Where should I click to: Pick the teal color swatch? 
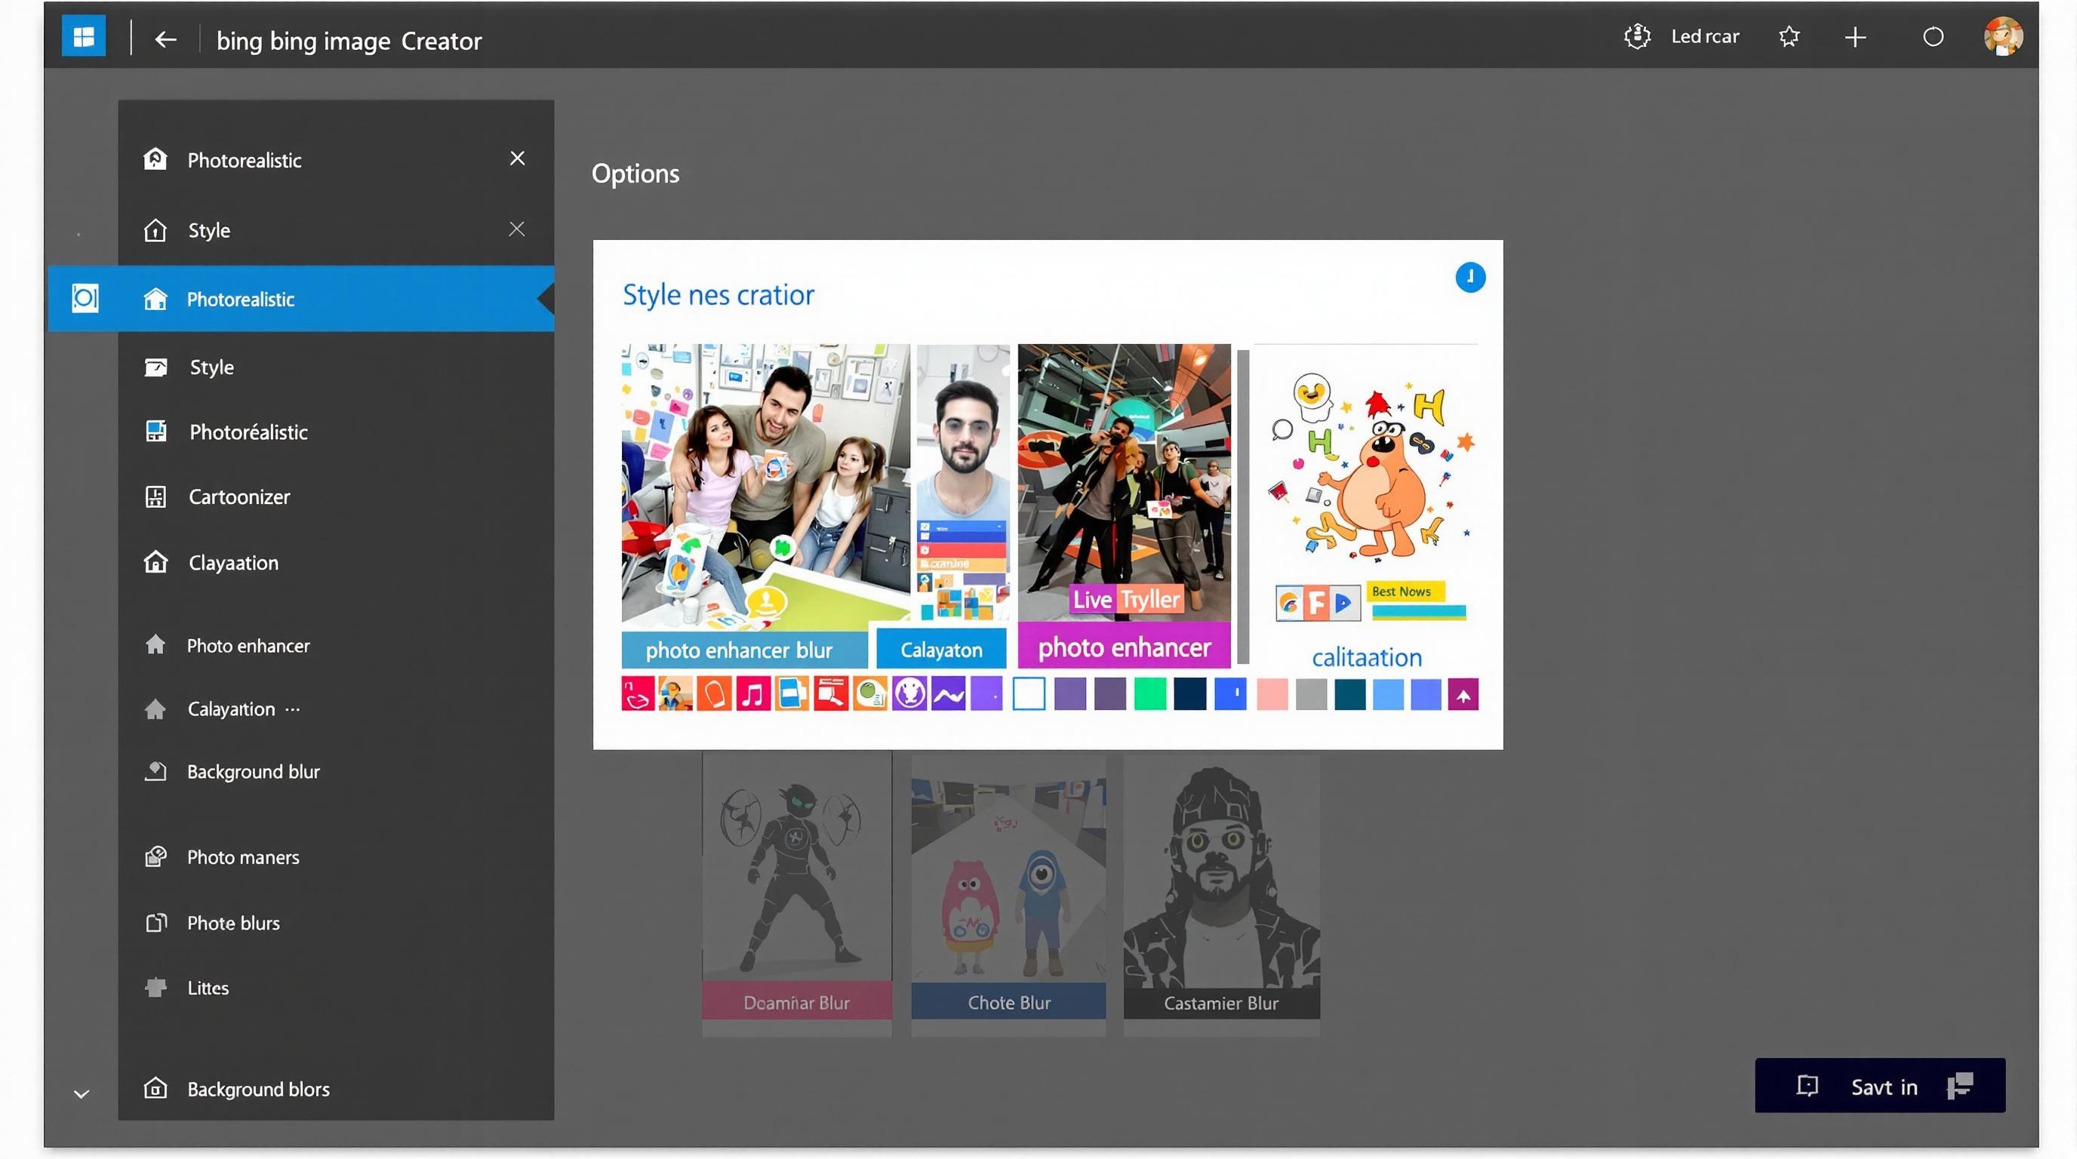pos(1349,694)
